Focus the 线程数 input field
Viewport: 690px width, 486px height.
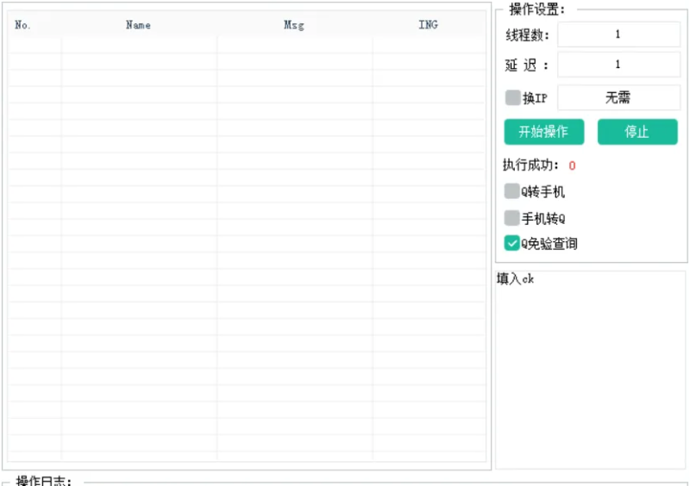click(618, 34)
